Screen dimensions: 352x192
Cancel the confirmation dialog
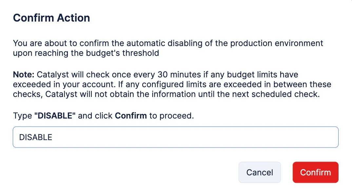pos(260,172)
